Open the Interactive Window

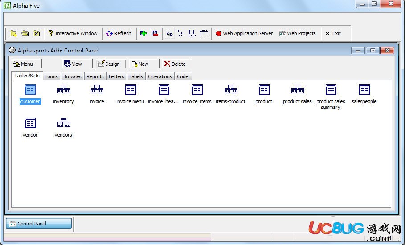click(73, 33)
